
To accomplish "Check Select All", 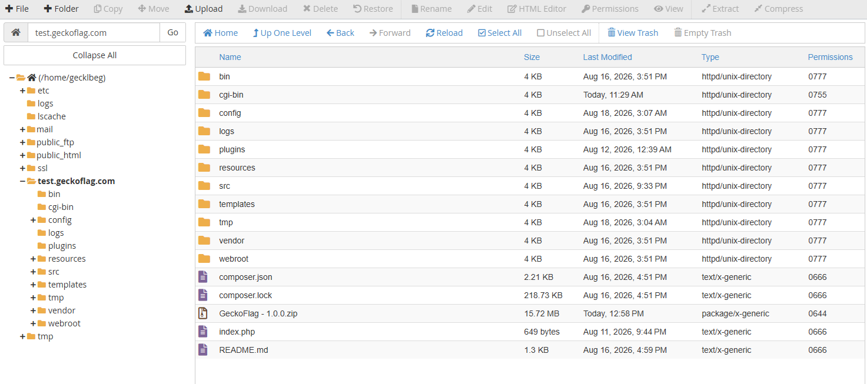I will tap(500, 33).
